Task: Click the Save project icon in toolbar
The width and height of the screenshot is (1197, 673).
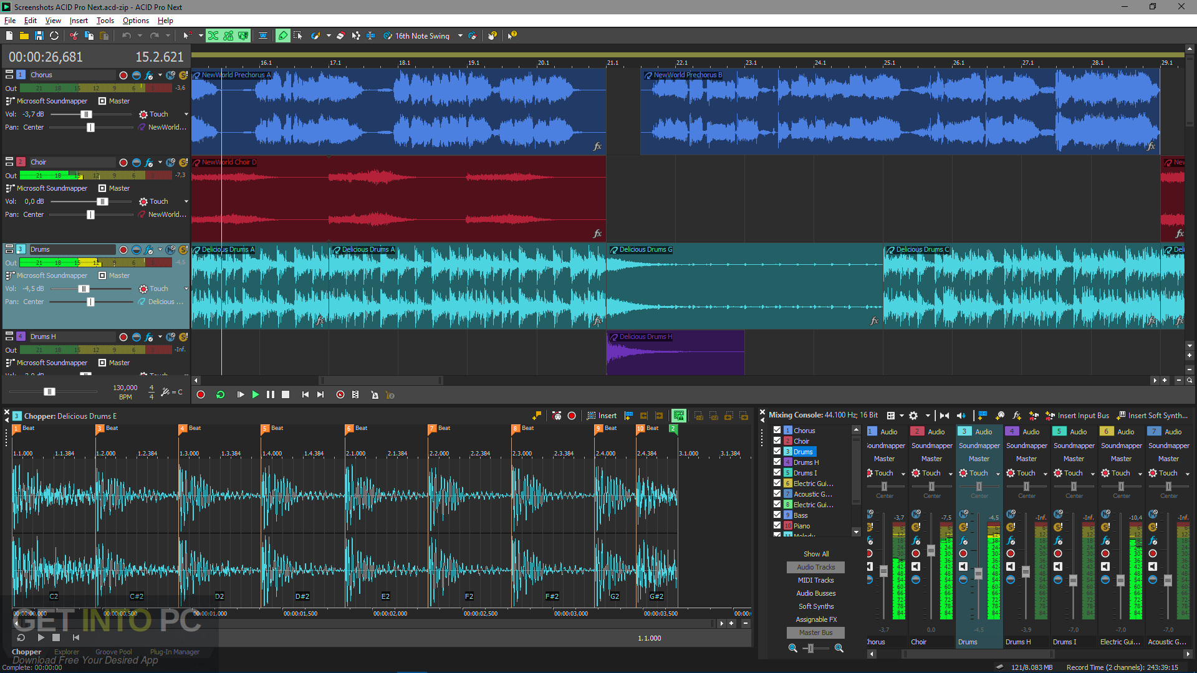Action: pos(39,36)
